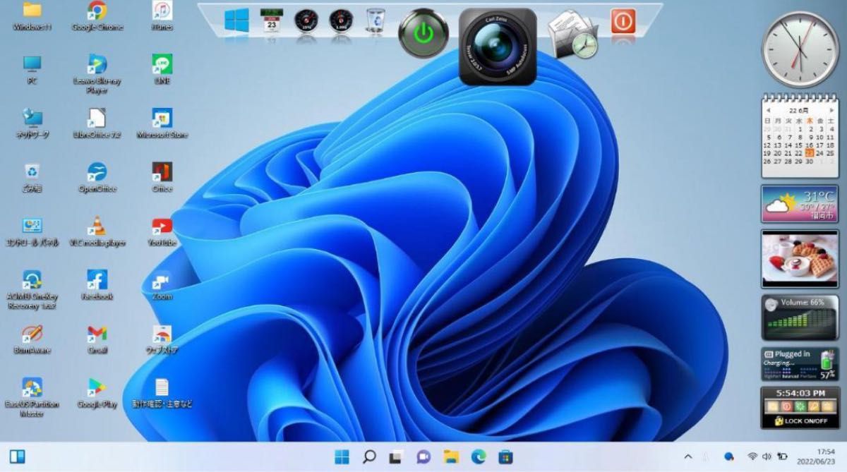Launch Microsoft Edge from the taskbar
The height and width of the screenshot is (472, 847).
click(x=478, y=457)
